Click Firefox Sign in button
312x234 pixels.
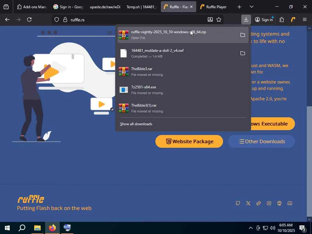coord(264,19)
